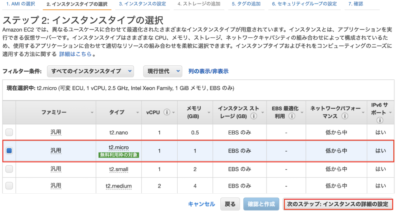Click sort arrow in ファミリー column header
This screenshot has height=212, width=398.
[92, 112]
